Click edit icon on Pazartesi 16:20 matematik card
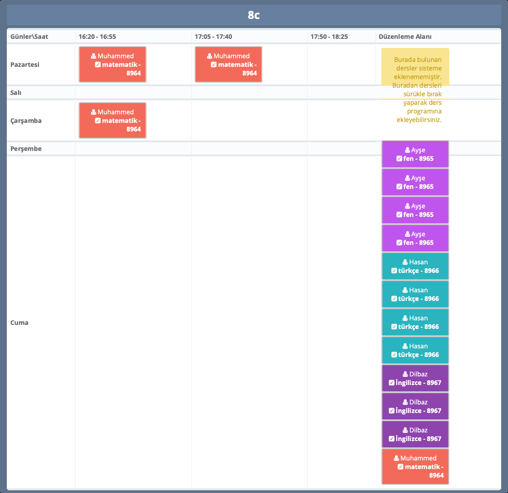 click(98, 65)
